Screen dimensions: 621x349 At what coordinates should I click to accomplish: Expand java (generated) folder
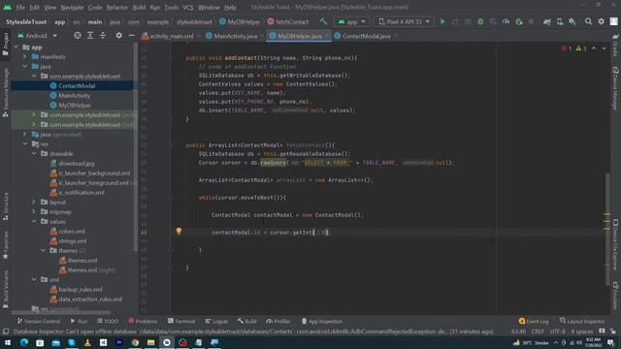click(x=25, y=134)
